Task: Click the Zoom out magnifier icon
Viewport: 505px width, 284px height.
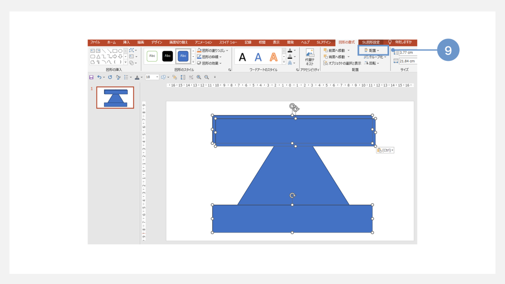Action: click(206, 77)
